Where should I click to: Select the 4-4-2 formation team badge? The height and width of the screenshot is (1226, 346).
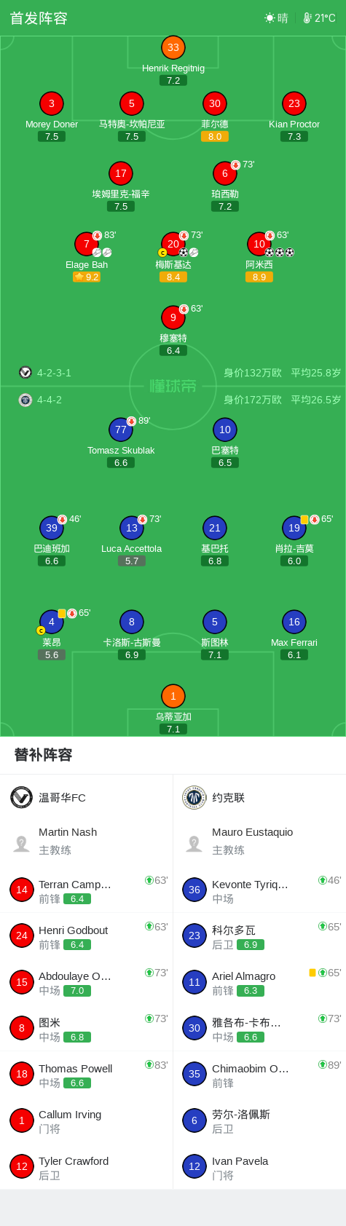pyautogui.click(x=25, y=400)
